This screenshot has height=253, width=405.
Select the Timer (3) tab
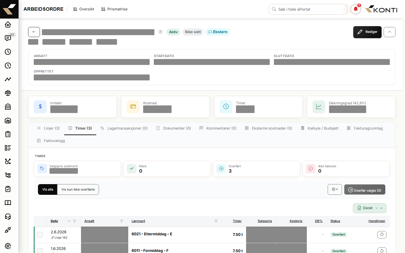(80, 128)
